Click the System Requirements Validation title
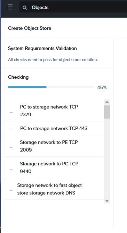127x233 pixels. tap(42, 49)
